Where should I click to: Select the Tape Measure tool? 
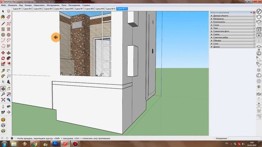pyautogui.click(x=3, y=71)
